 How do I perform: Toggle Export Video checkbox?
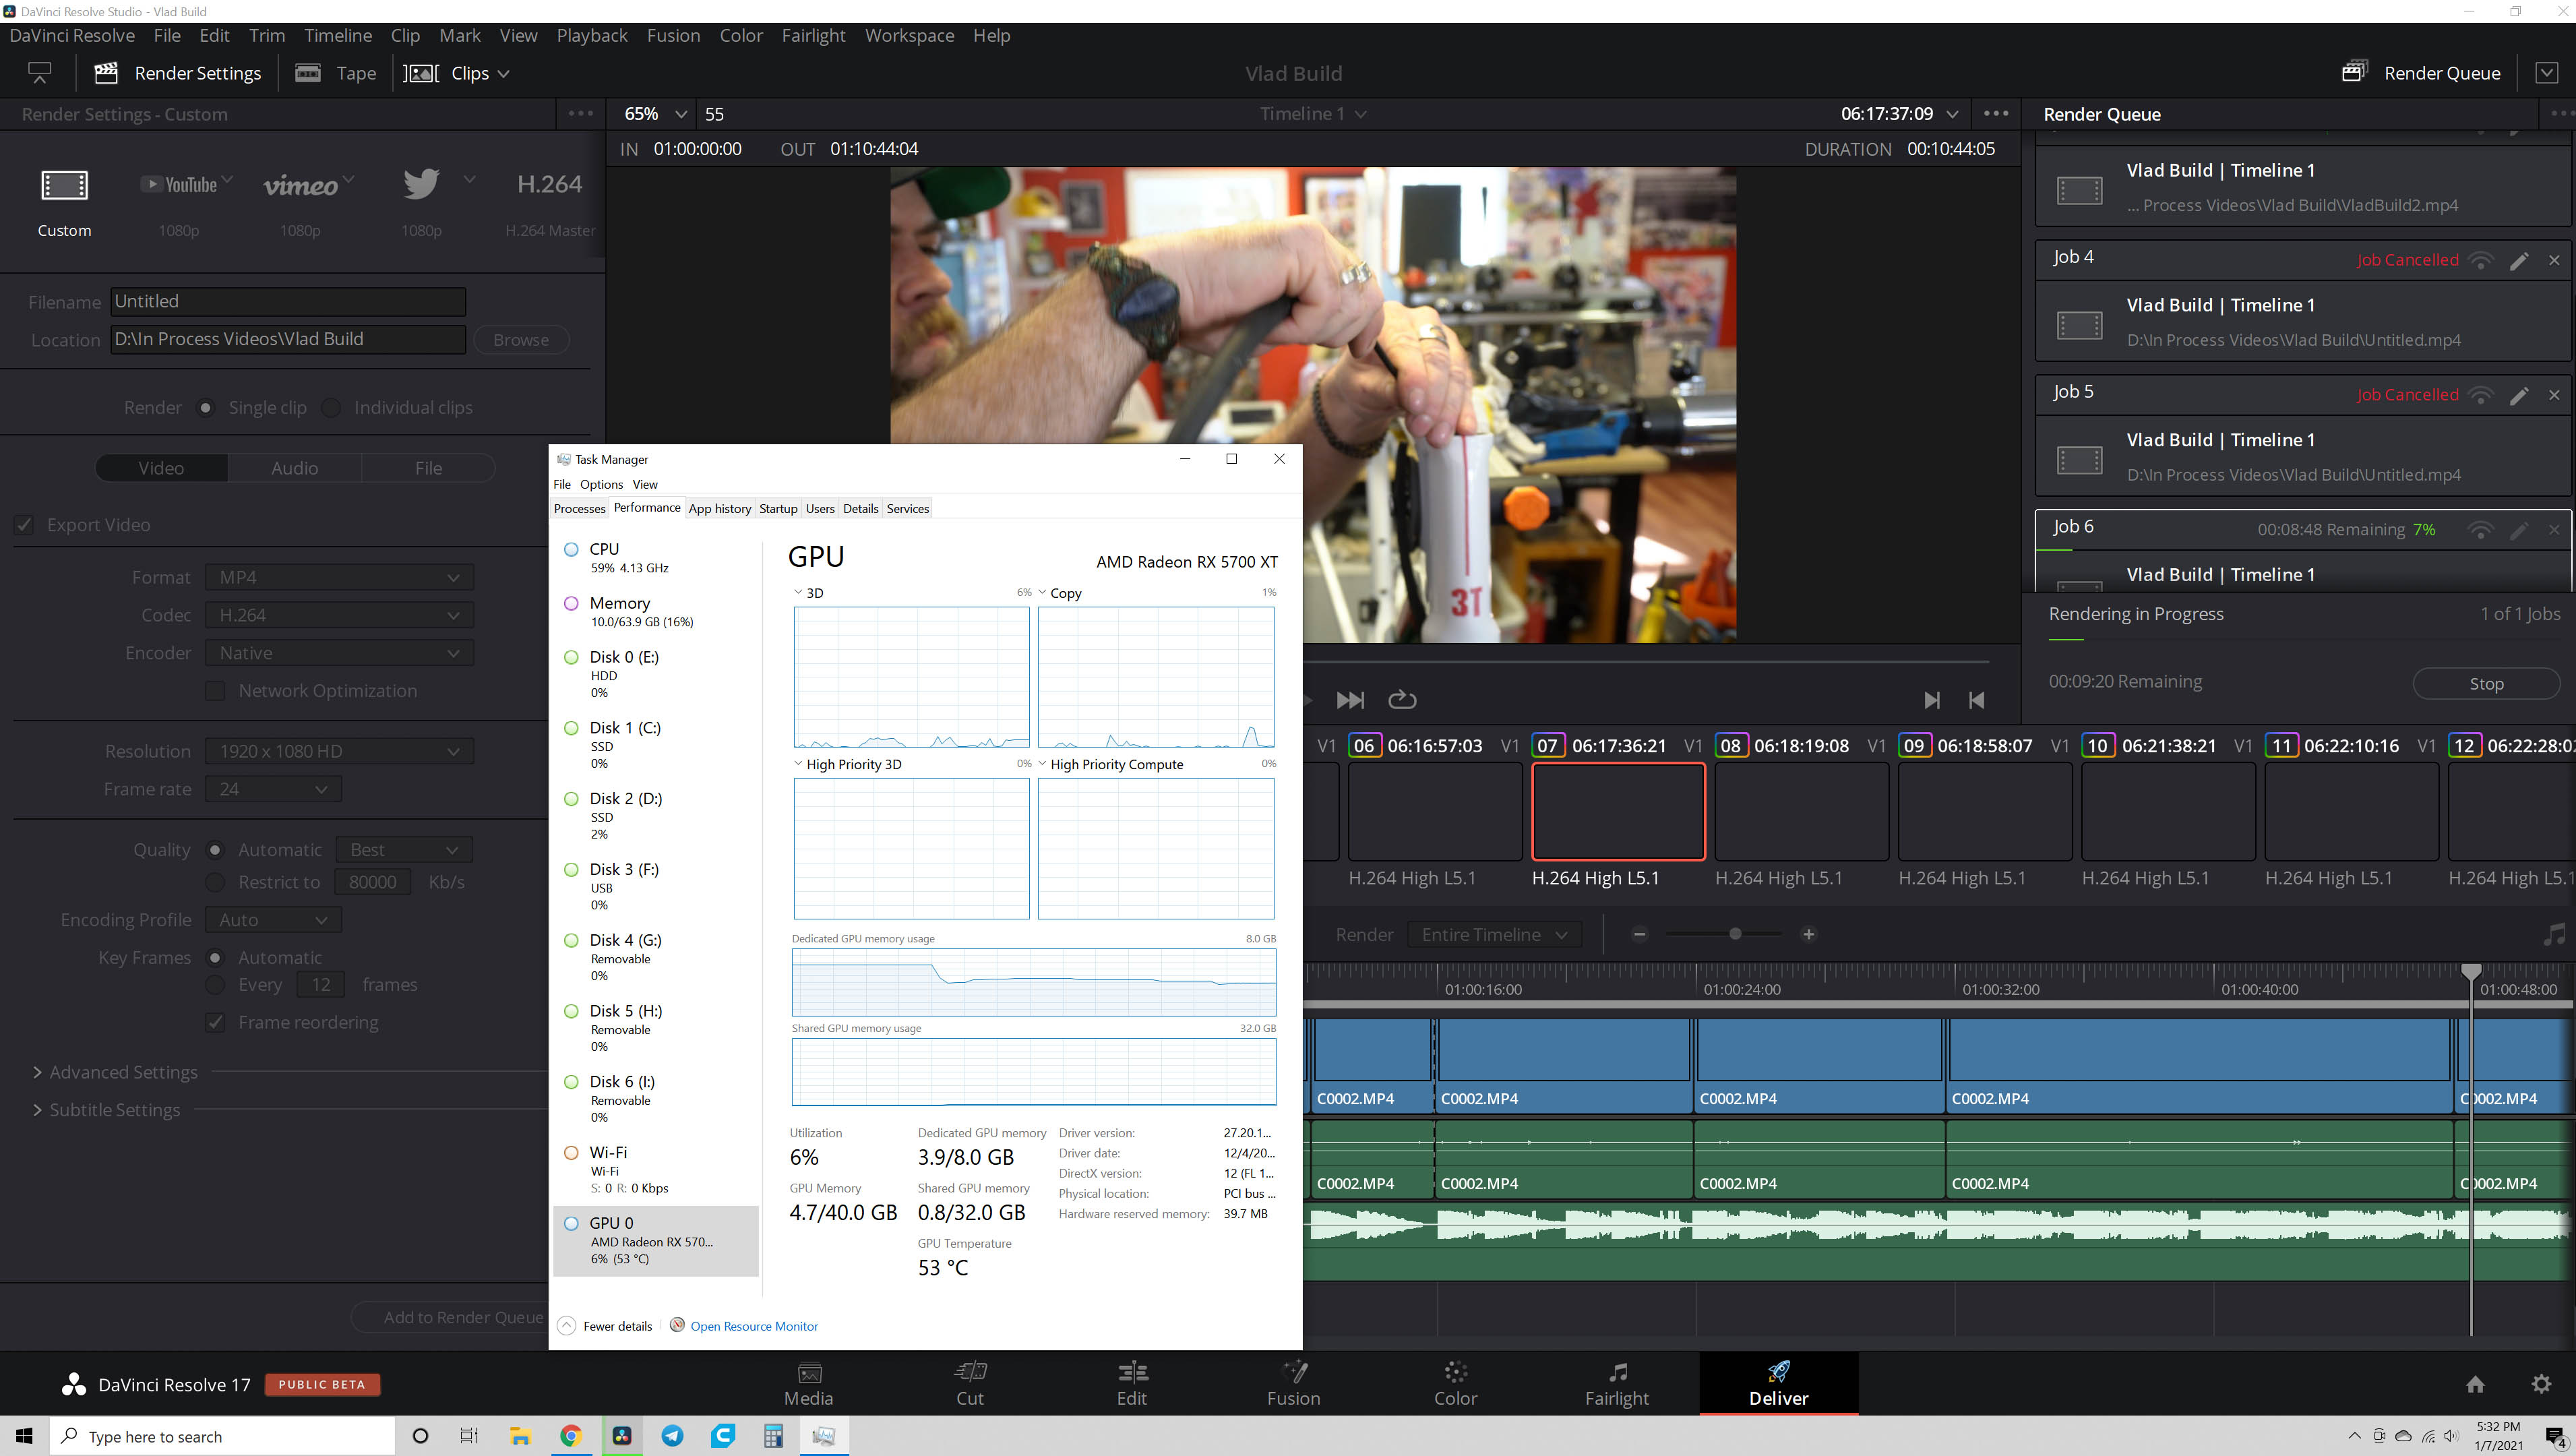pyautogui.click(x=24, y=525)
